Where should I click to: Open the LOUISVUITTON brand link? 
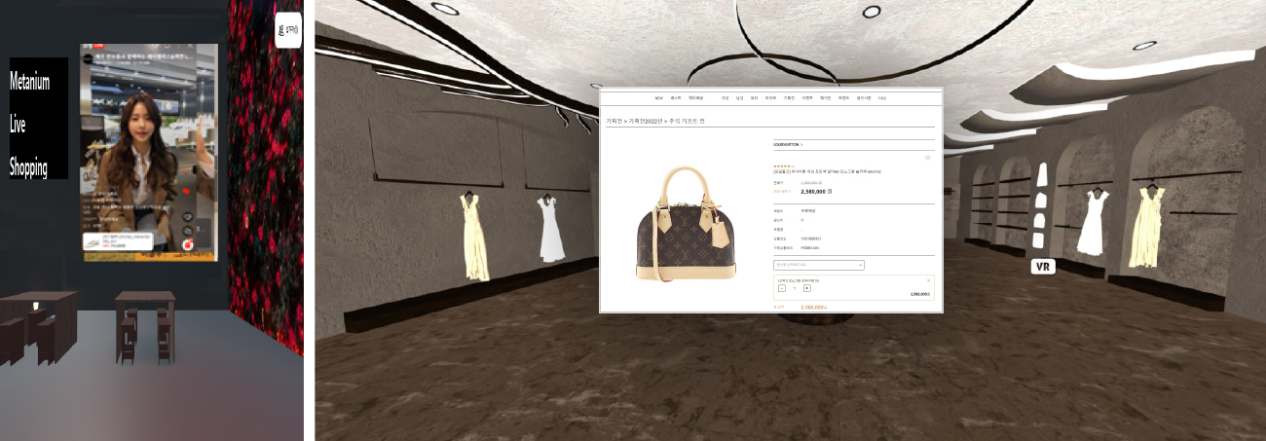coord(787,144)
